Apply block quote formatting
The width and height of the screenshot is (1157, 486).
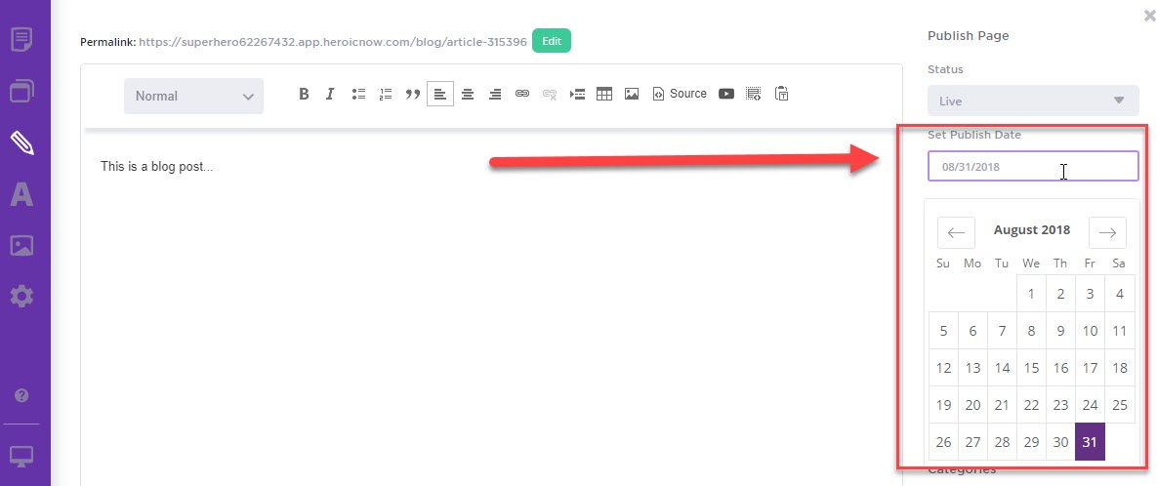click(412, 94)
